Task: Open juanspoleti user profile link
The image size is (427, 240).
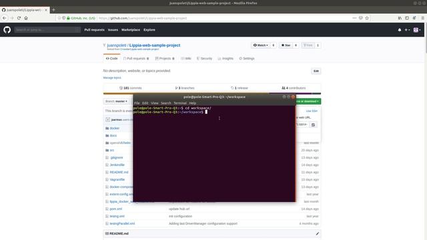Action: tap(117, 45)
